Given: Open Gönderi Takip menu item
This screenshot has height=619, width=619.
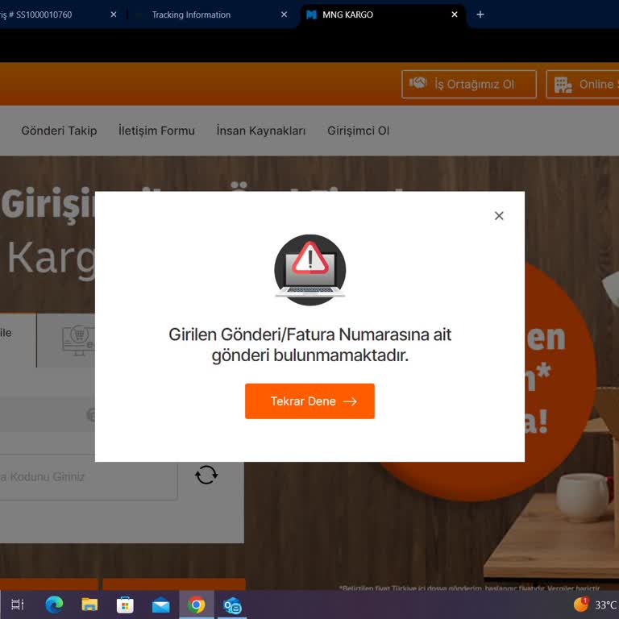Looking at the screenshot, I should [59, 131].
